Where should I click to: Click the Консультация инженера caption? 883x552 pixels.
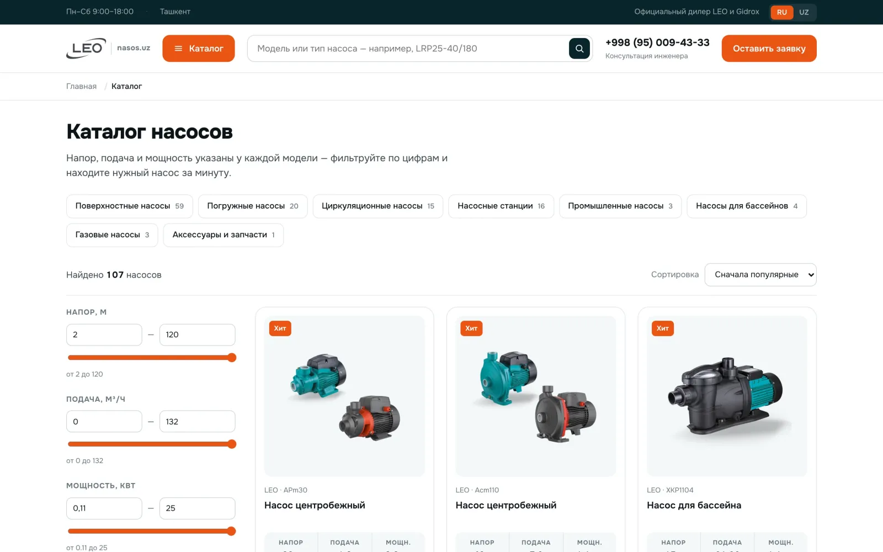646,56
